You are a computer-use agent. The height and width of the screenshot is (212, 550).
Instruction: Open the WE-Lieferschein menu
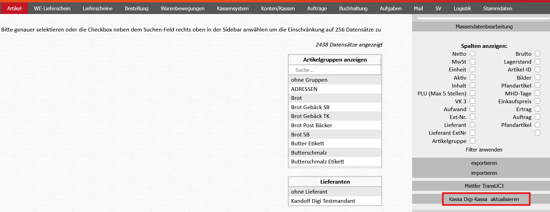(x=52, y=9)
